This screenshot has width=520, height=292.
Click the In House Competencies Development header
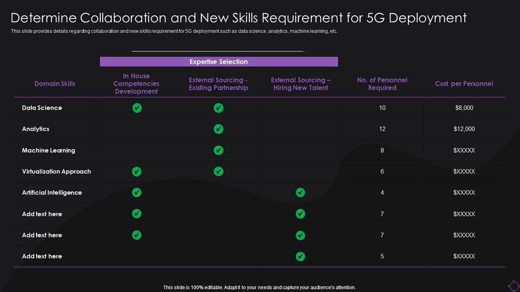[136, 84]
